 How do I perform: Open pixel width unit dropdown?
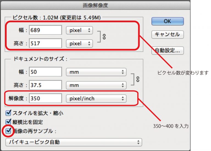click(79, 30)
